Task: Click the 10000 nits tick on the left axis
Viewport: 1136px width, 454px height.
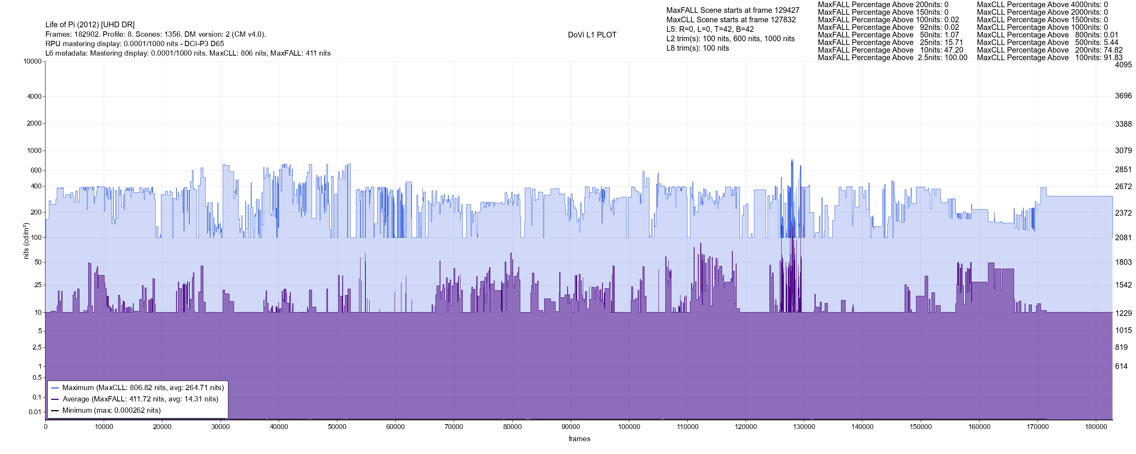Action: click(32, 61)
